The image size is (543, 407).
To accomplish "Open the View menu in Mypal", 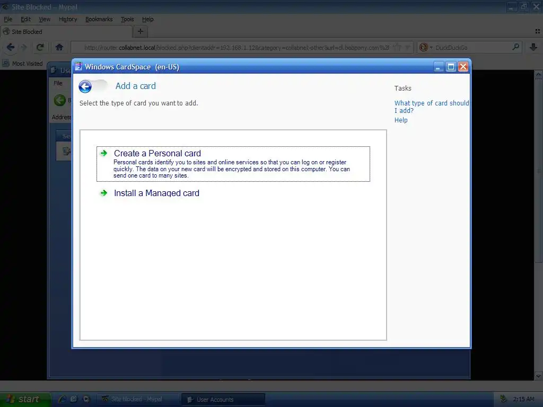I will point(45,20).
